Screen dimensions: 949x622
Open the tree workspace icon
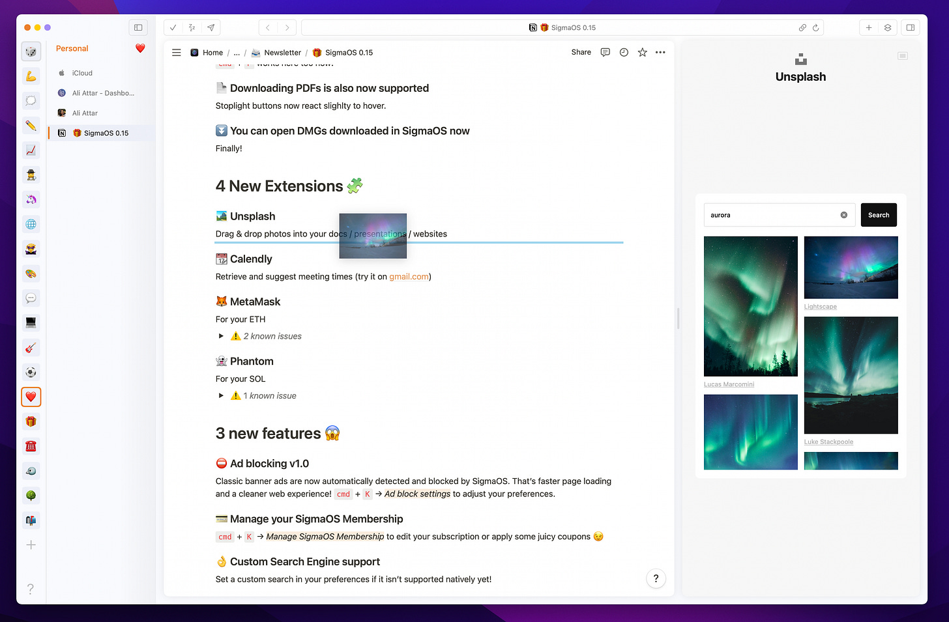[x=31, y=496]
